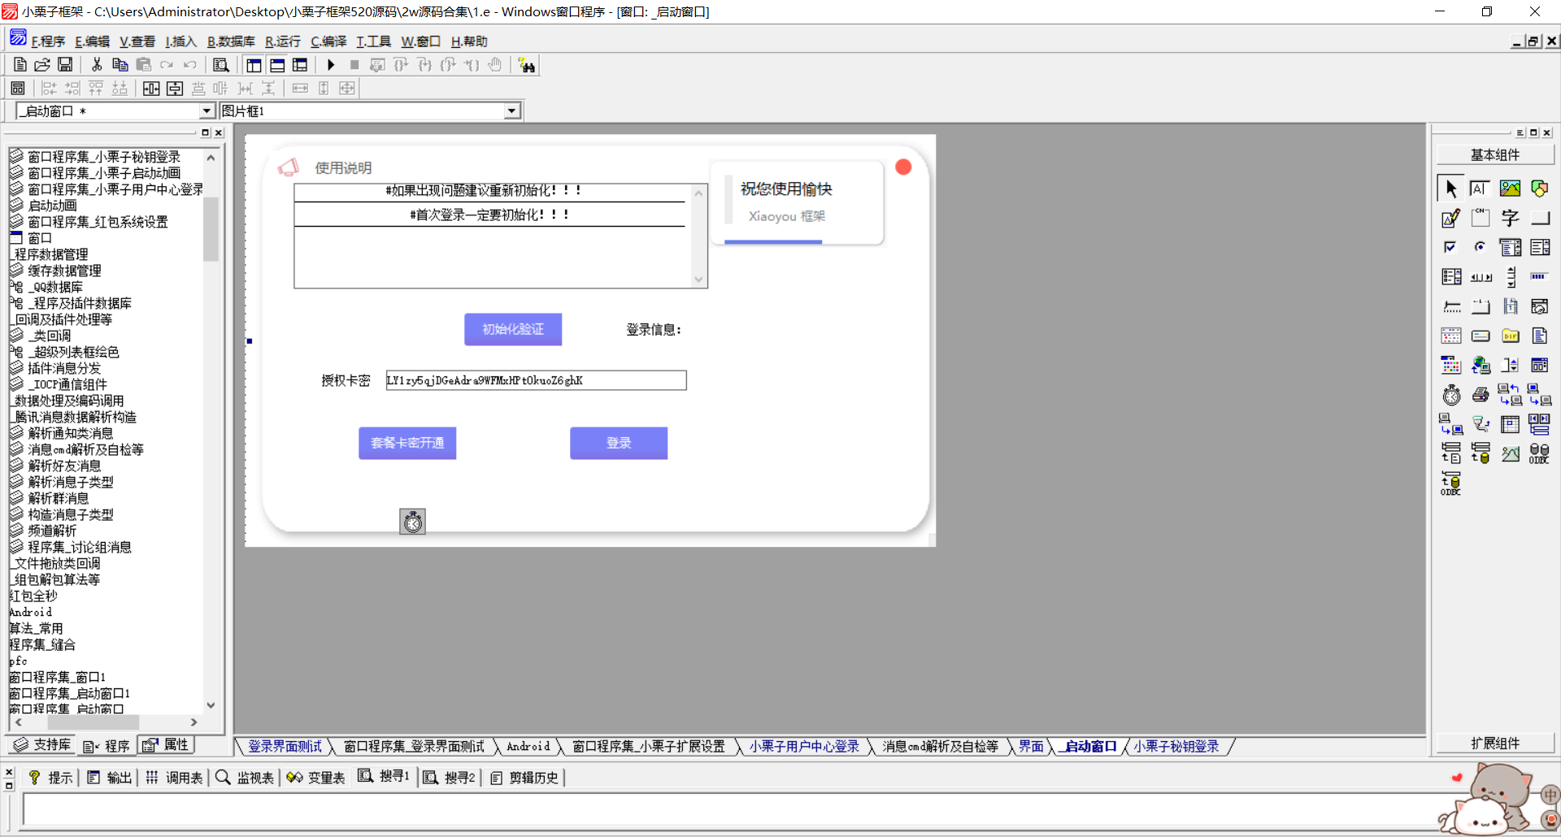
Task: Switch to the 小栗子用户中心登录 tab
Action: pyautogui.click(x=803, y=746)
